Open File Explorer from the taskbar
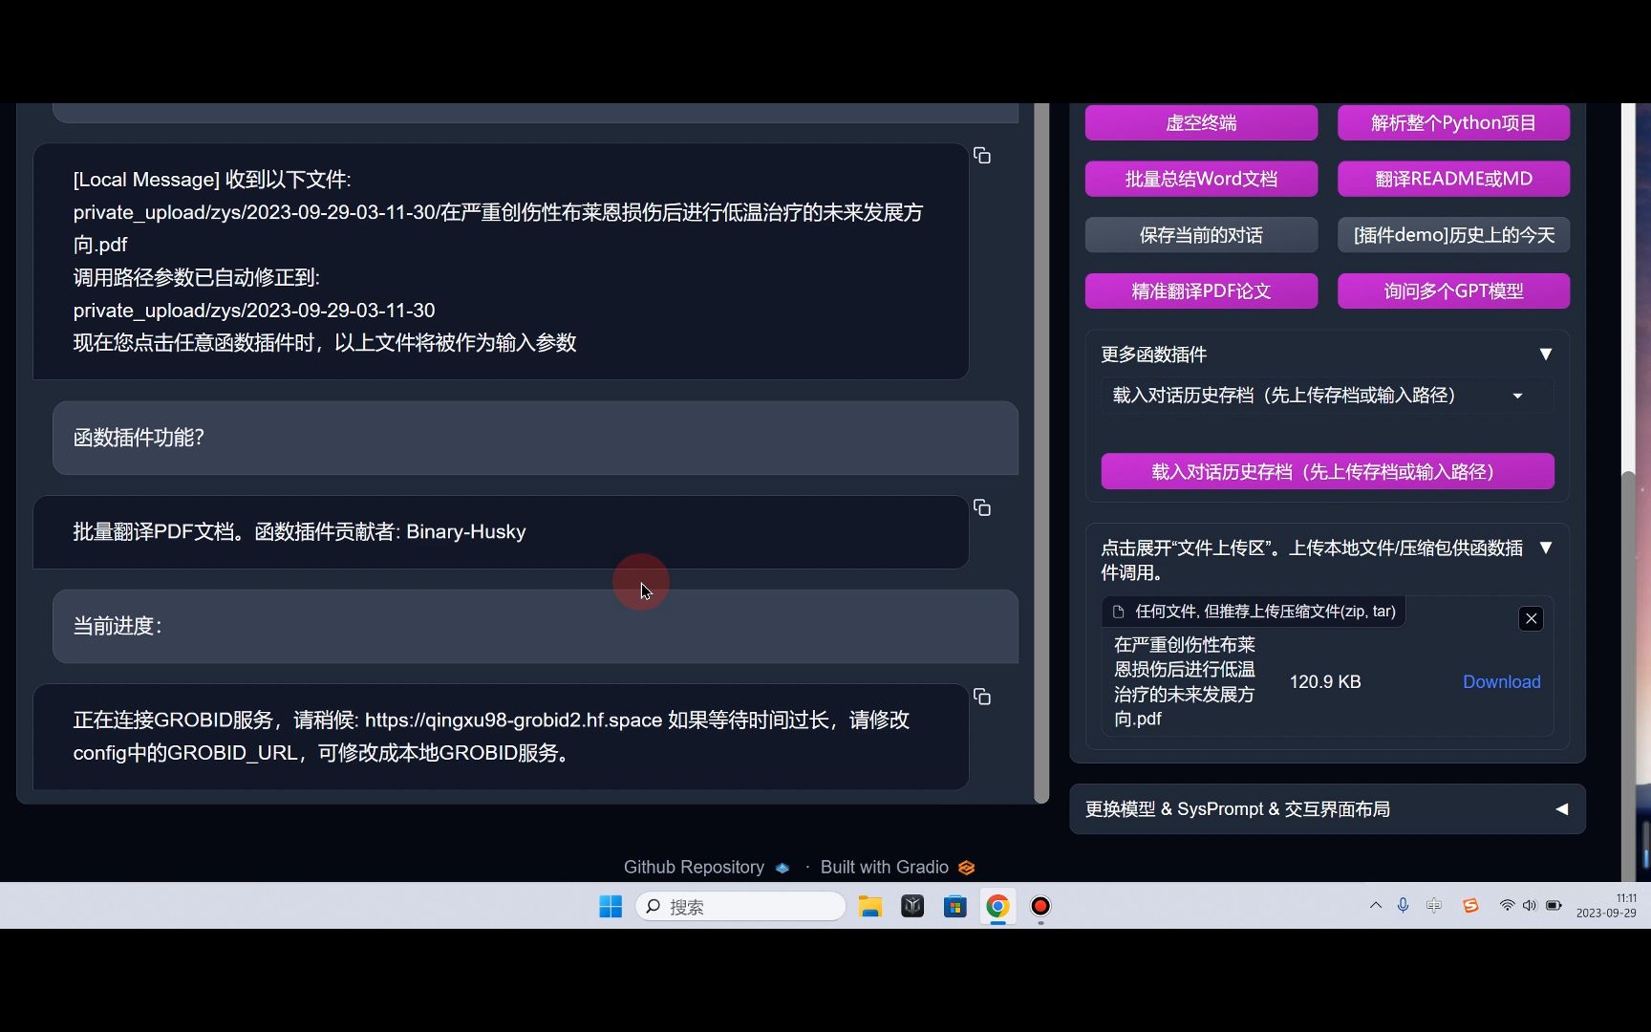Image resolution: width=1651 pixels, height=1032 pixels. (x=869, y=906)
